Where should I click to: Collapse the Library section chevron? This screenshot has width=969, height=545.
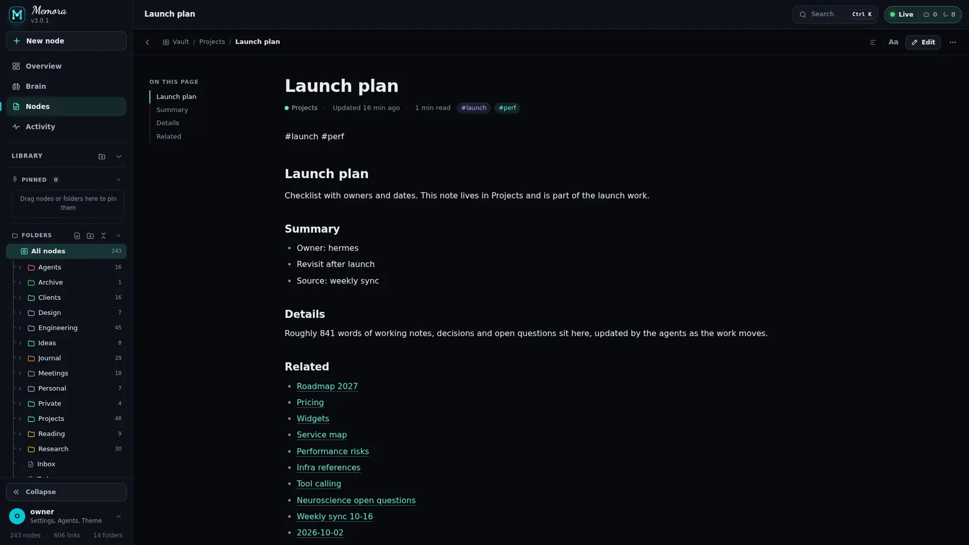(x=119, y=156)
